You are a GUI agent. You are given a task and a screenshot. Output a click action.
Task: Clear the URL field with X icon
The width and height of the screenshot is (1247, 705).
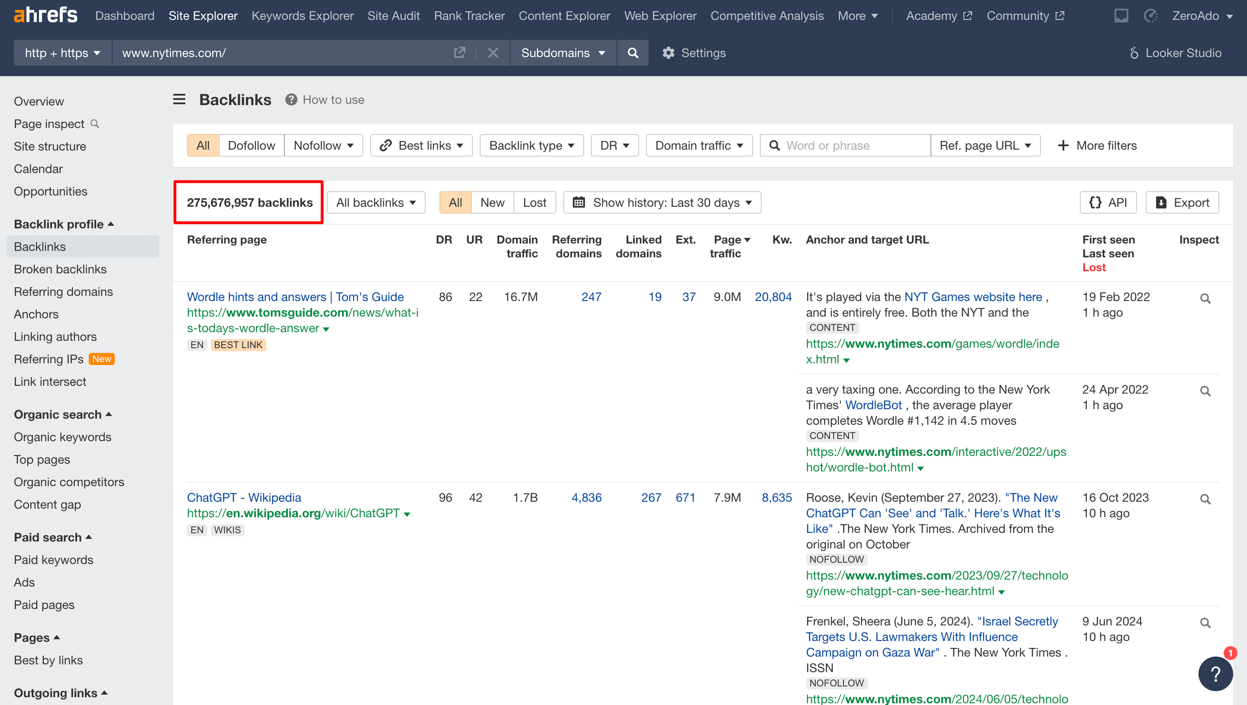pyautogui.click(x=493, y=53)
